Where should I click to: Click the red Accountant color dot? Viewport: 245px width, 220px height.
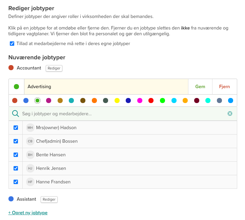11,68
